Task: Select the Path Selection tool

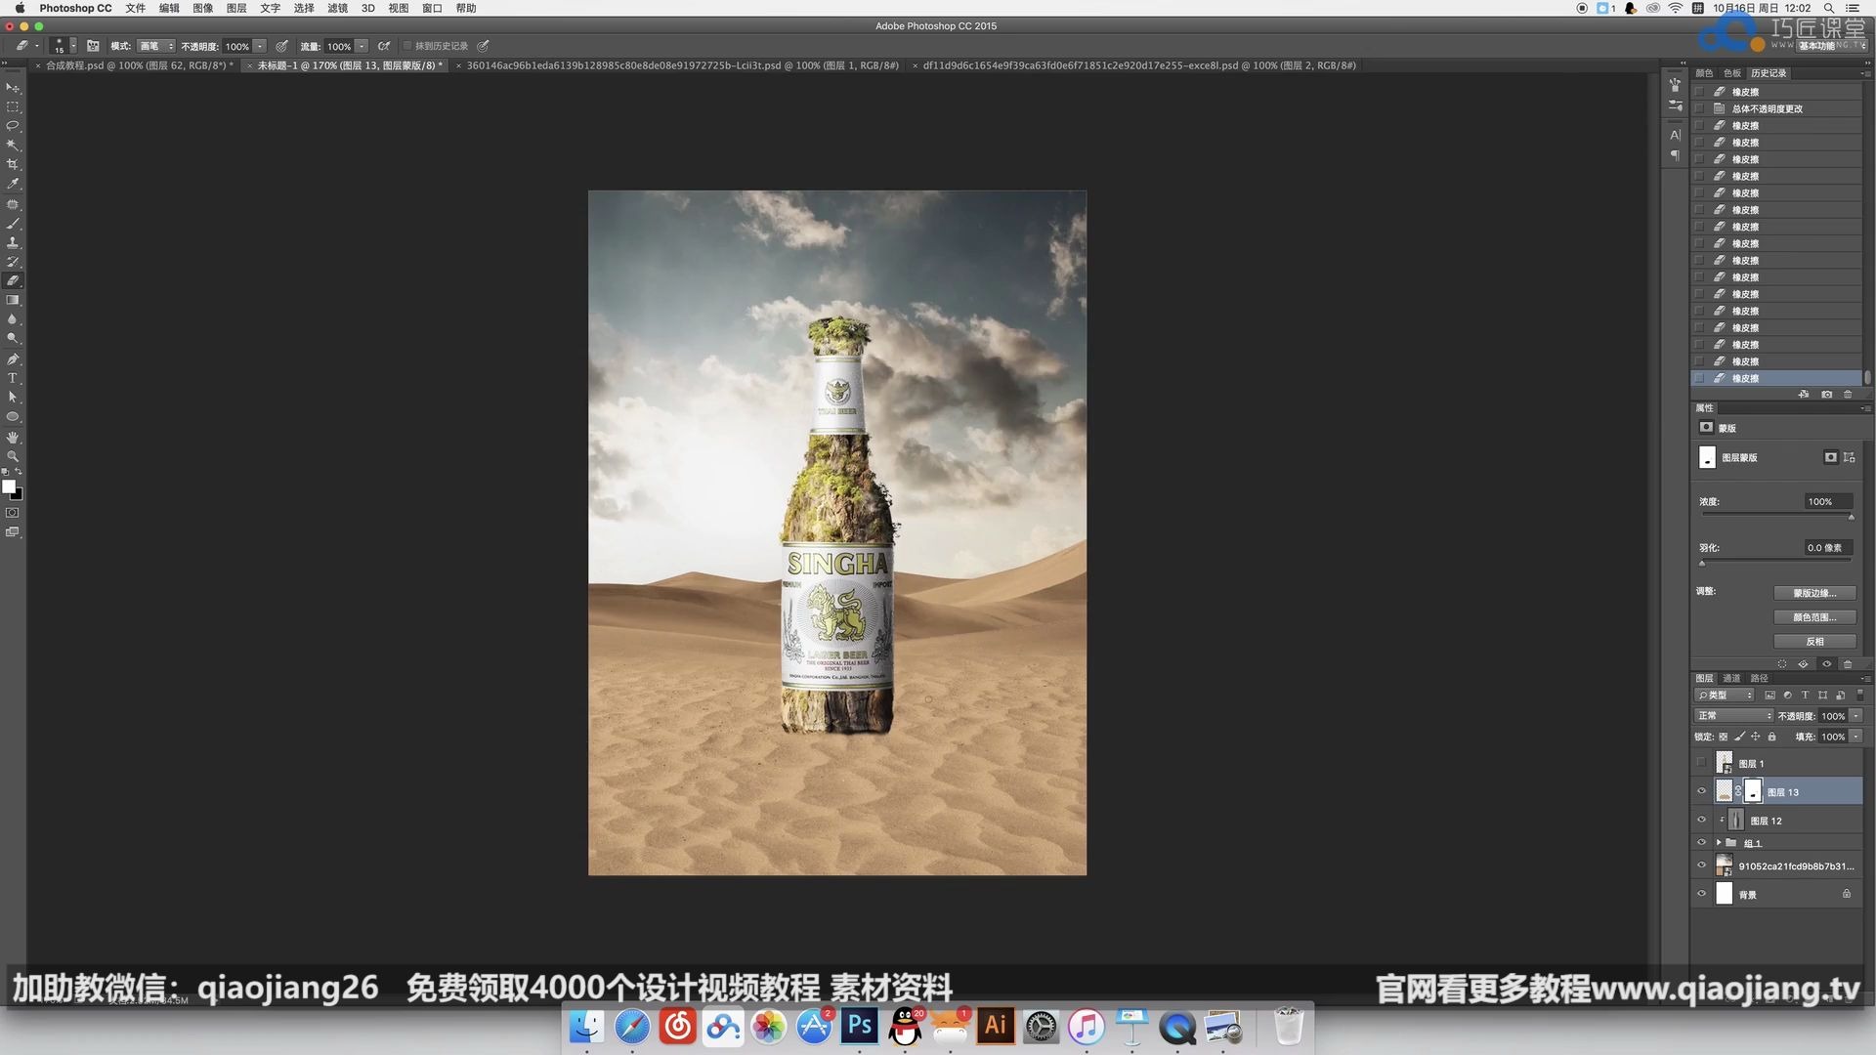Action: [x=13, y=398]
